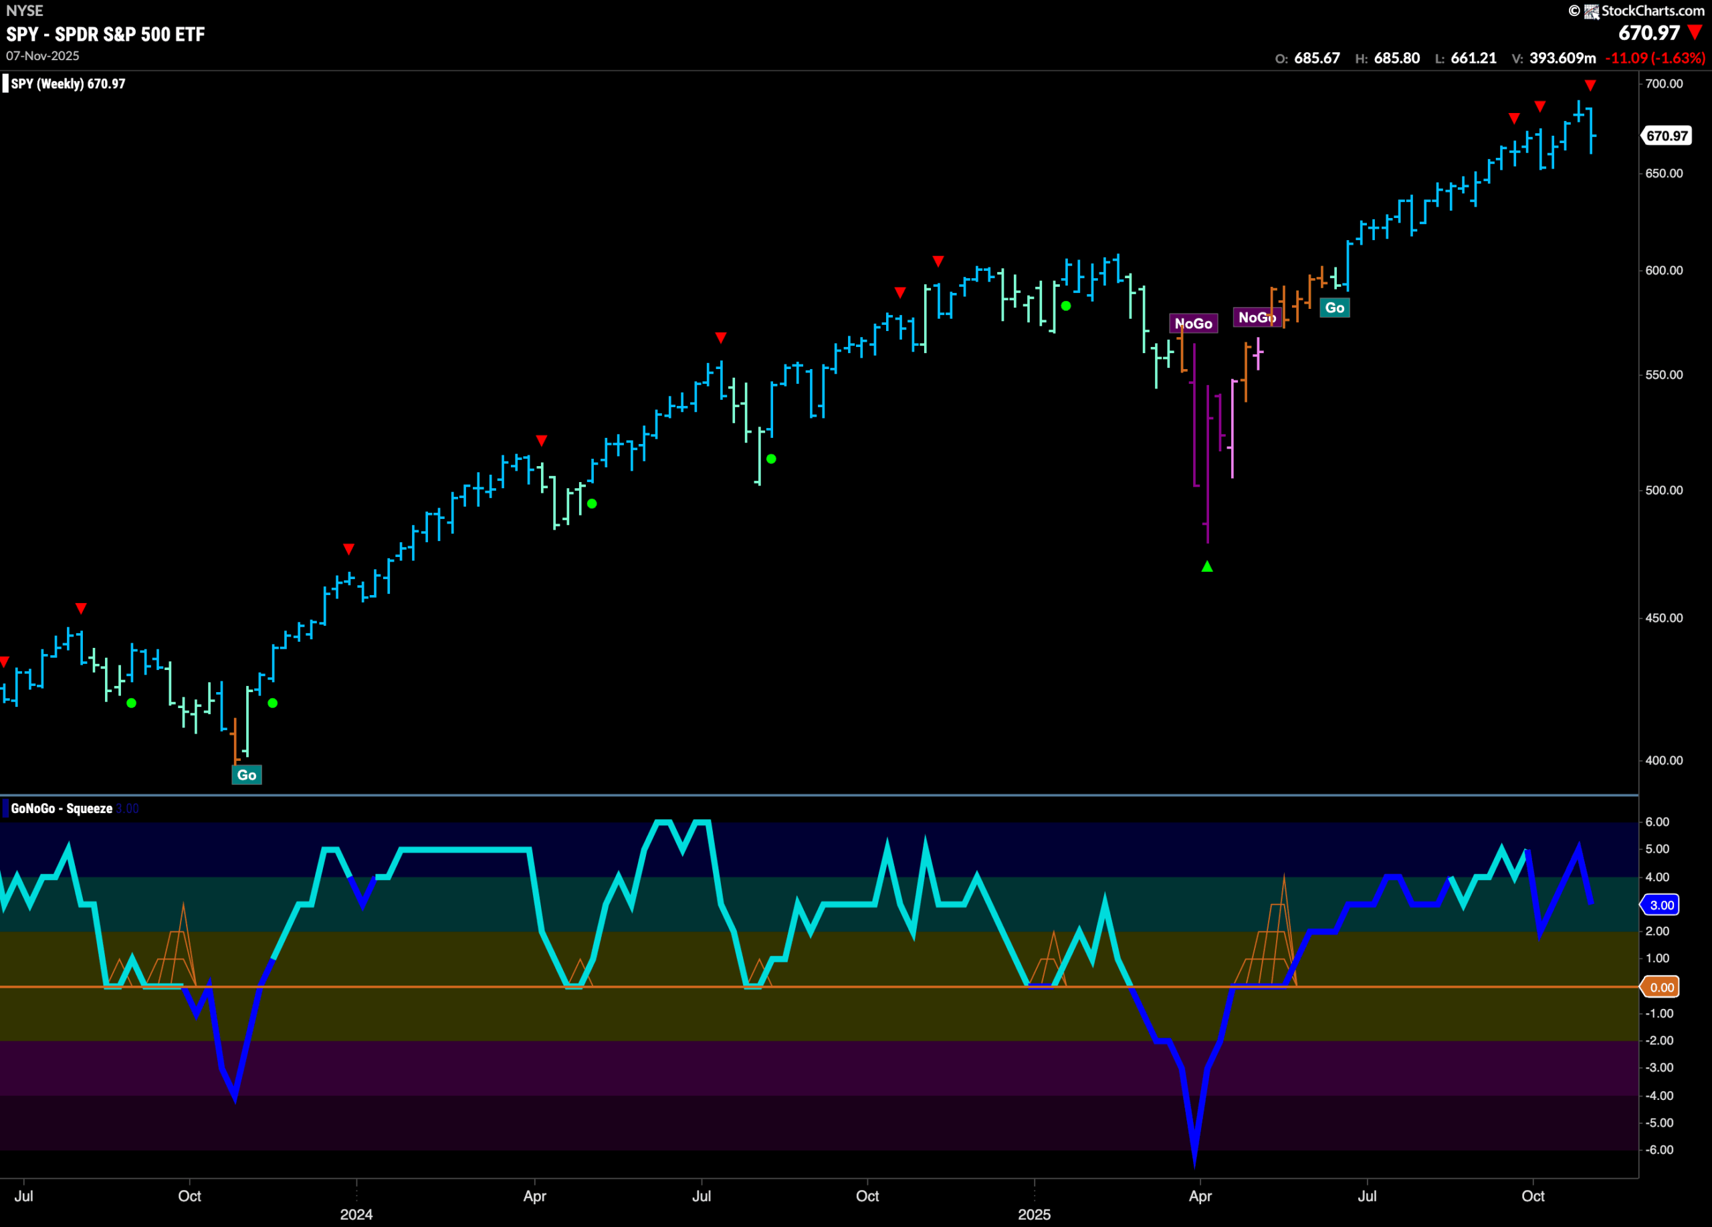1712x1227 pixels.
Task: Click the low value 661.21
Action: coord(1473,58)
